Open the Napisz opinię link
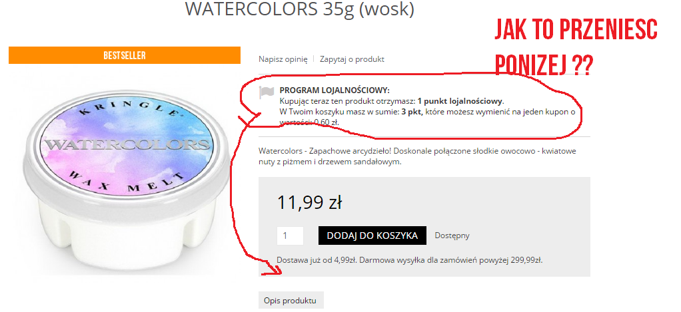The image size is (681, 312). [283, 59]
